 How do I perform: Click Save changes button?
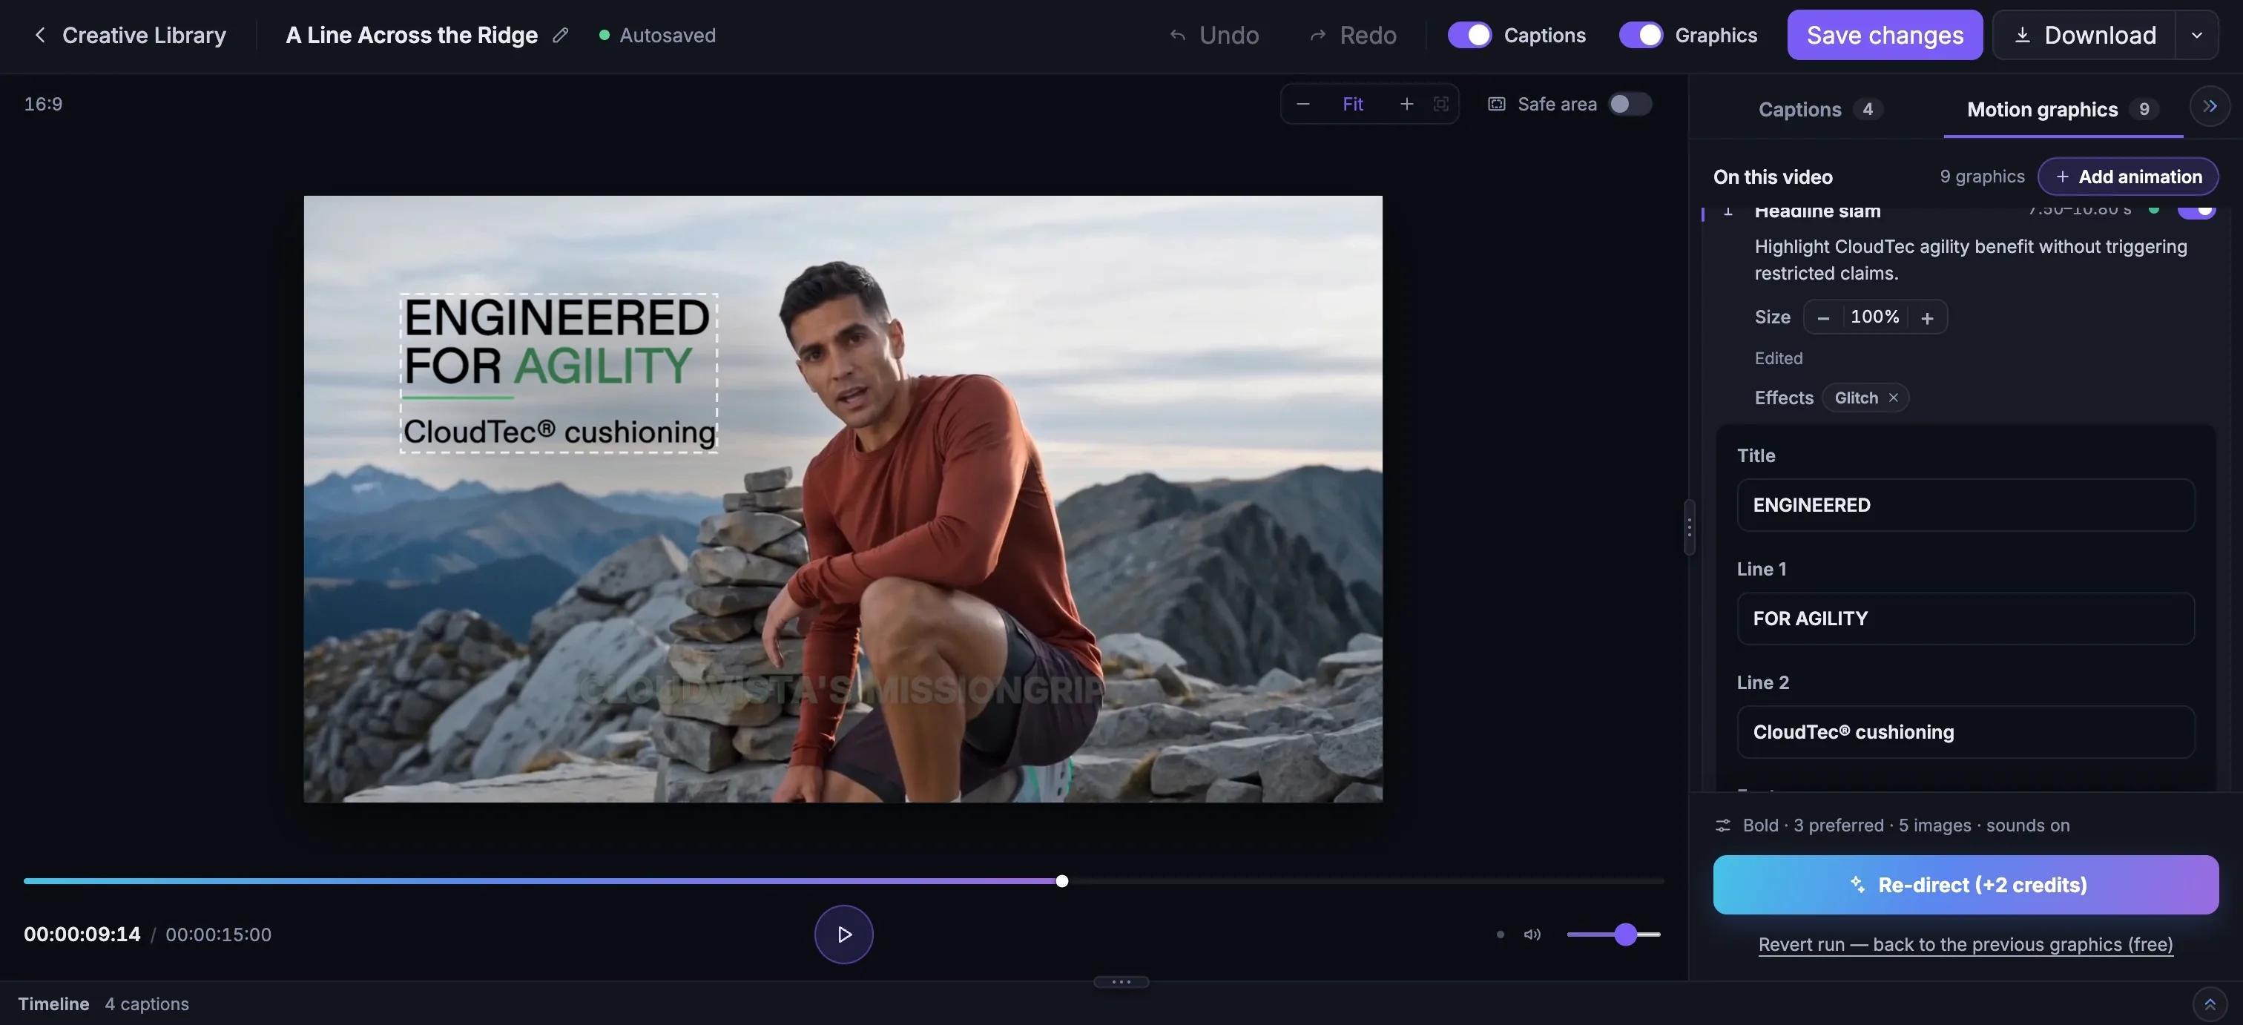pos(1884,35)
